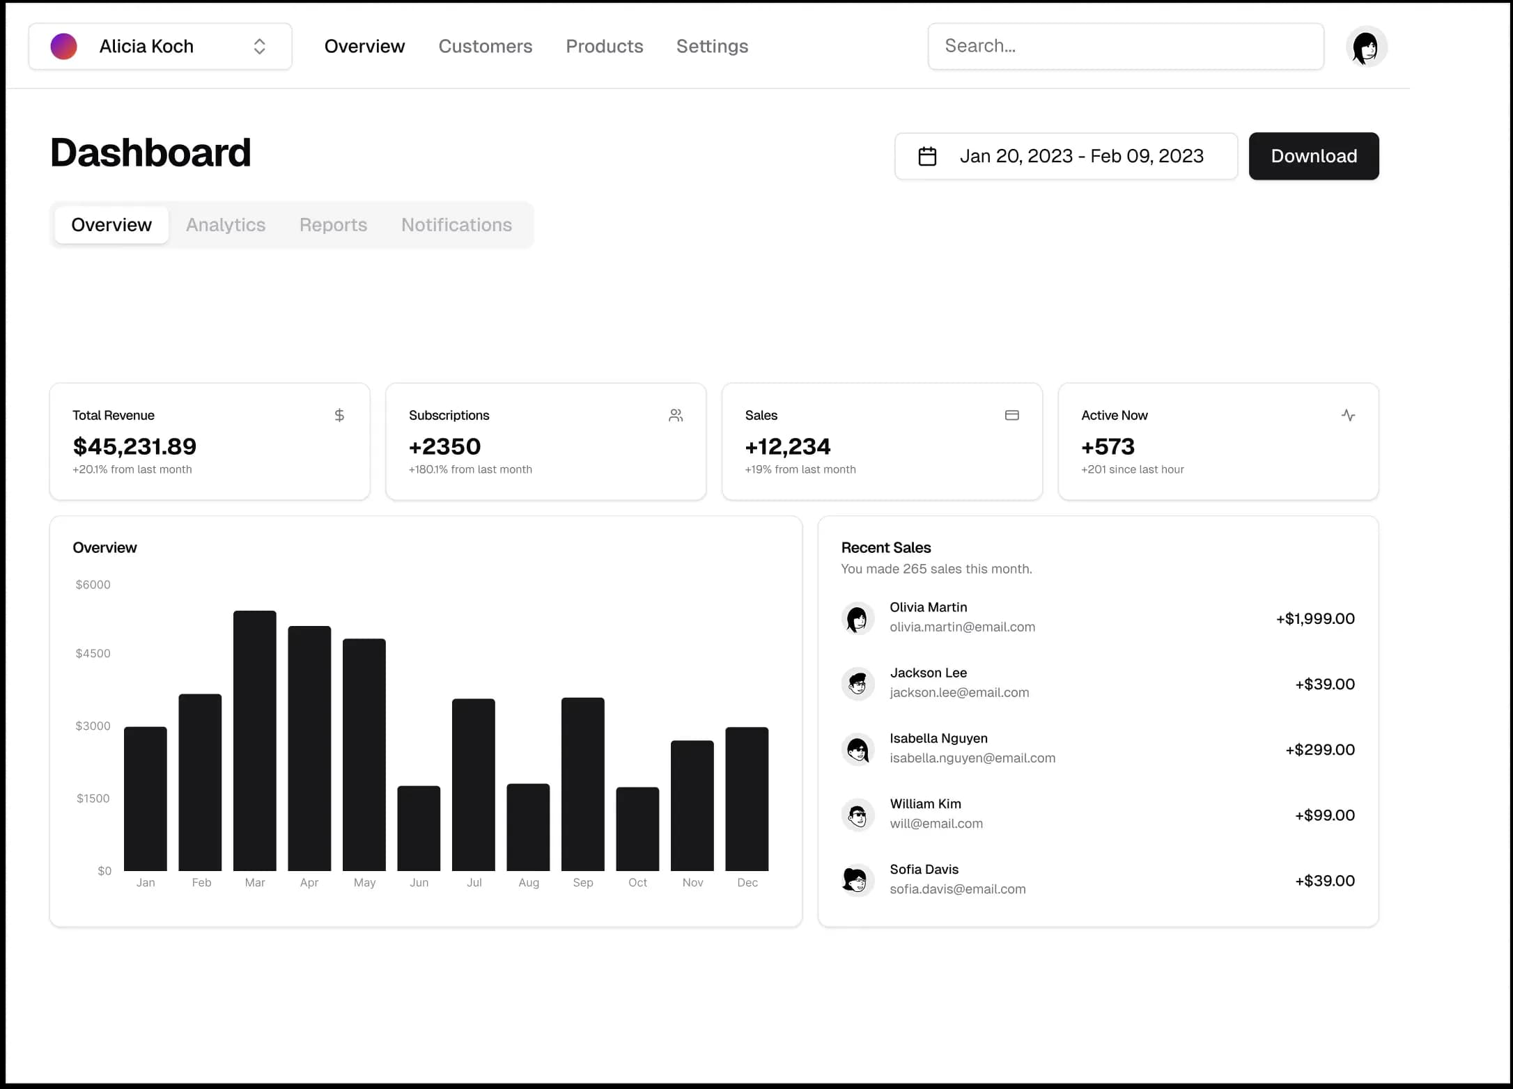Switch to the Reports tab

(x=333, y=225)
